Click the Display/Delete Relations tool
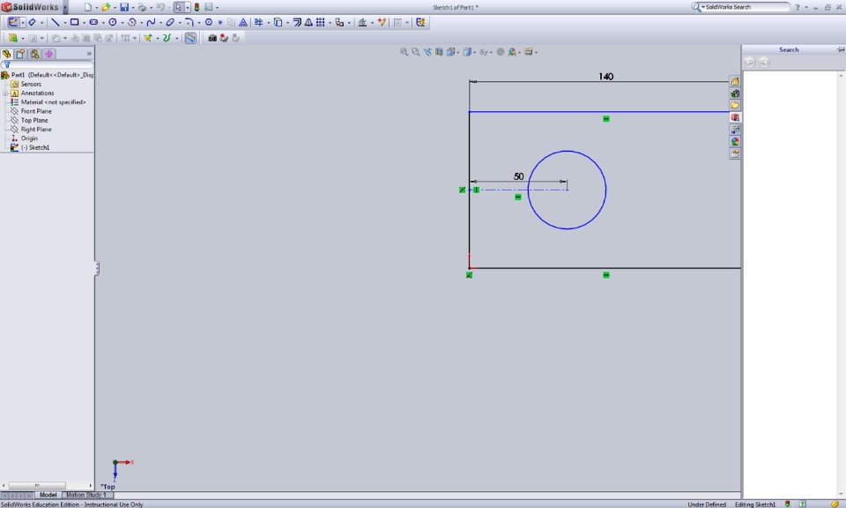This screenshot has width=846, height=508. coord(362,22)
